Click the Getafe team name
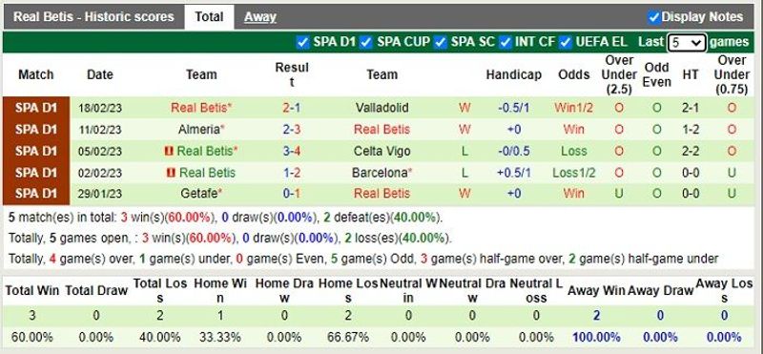 click(201, 194)
